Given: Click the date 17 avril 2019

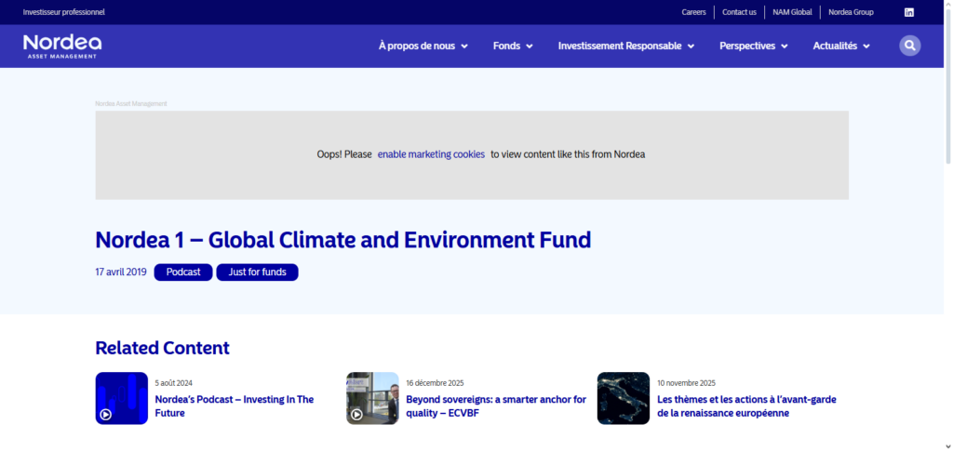Looking at the screenshot, I should (121, 272).
